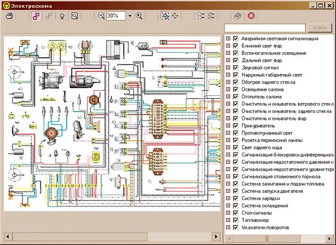Open the zoom percentage dropdown arrow
The image size is (336, 245).
[x=129, y=16]
